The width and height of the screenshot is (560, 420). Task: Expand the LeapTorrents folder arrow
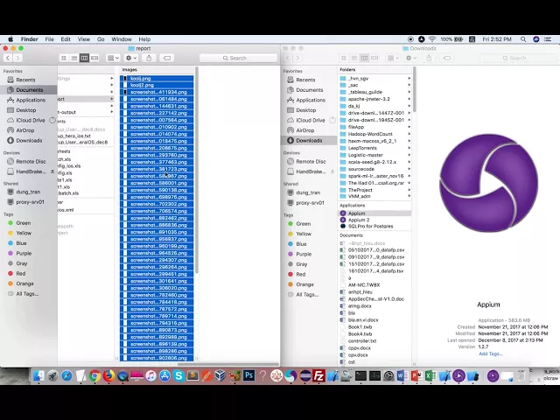click(409, 148)
